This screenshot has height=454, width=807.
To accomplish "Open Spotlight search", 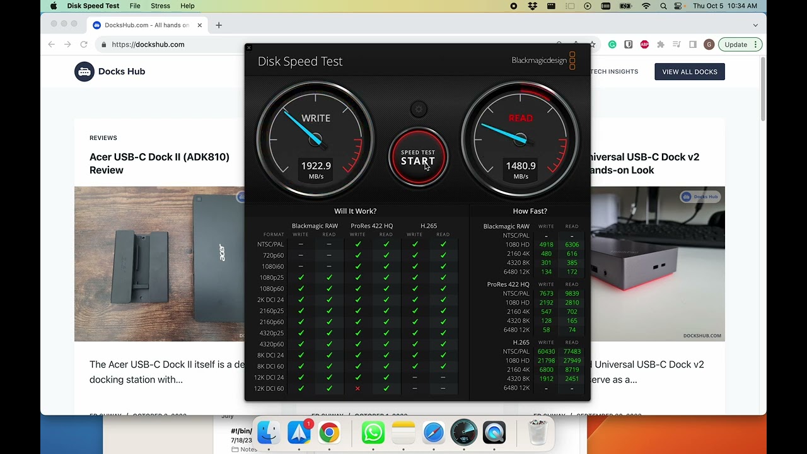I will click(x=663, y=6).
